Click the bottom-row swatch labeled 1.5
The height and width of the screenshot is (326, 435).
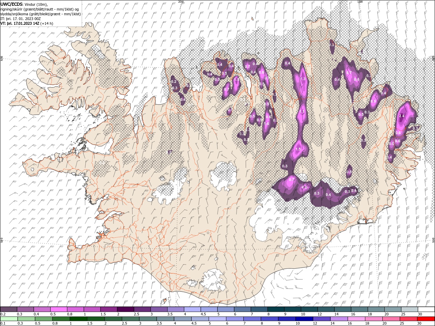tap(95, 319)
